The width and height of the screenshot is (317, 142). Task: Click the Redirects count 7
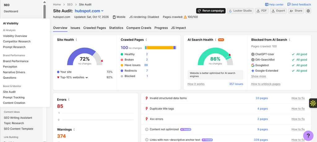147,71
